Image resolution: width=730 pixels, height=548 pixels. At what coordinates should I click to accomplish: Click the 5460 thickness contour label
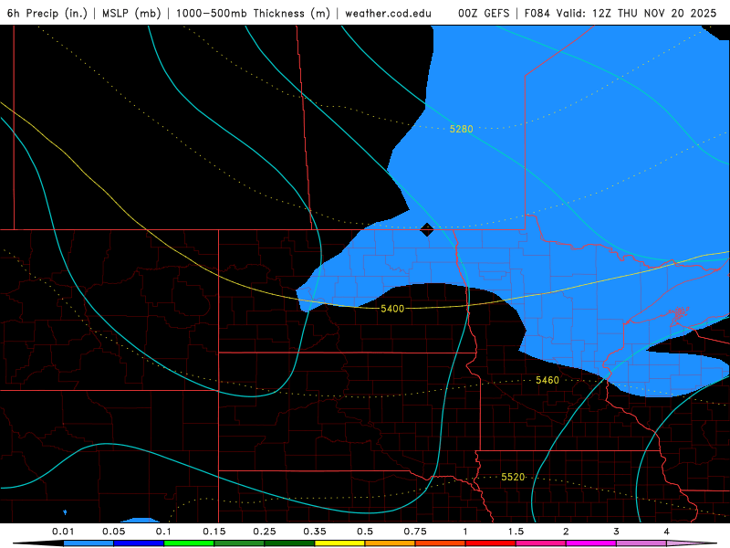pos(547,380)
